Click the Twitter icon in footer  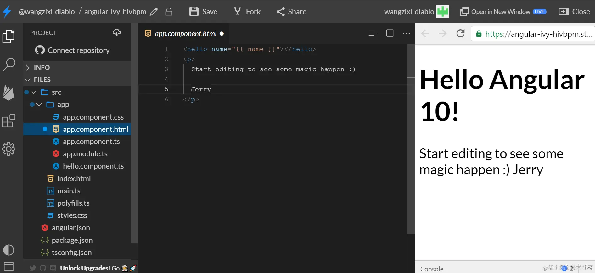tap(33, 268)
